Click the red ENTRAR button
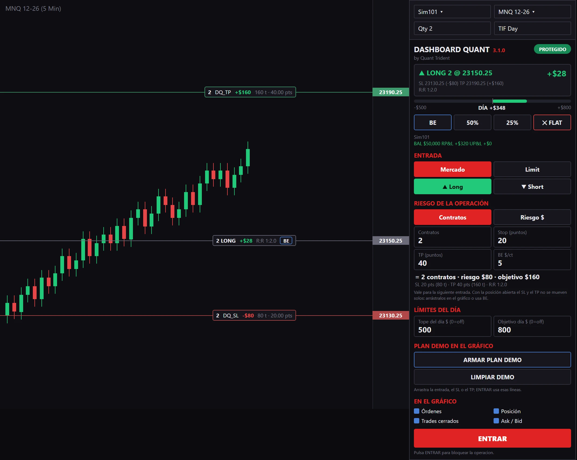The height and width of the screenshot is (460, 577). 492,438
